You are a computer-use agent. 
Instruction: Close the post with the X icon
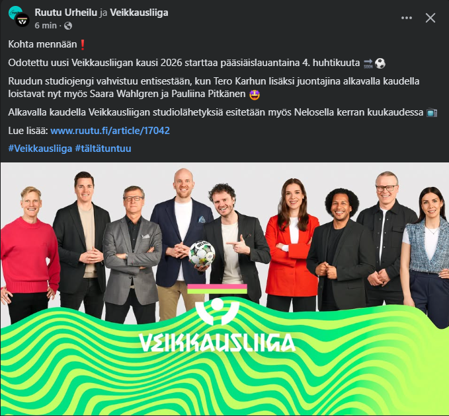(x=430, y=18)
